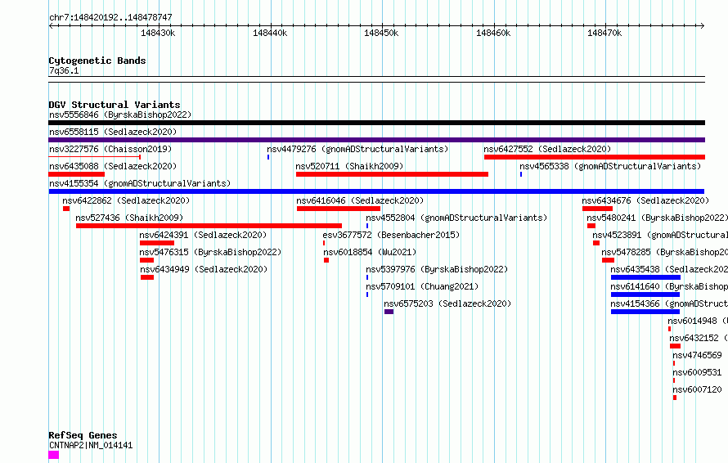Click the 148460k ruler tick label

click(493, 33)
